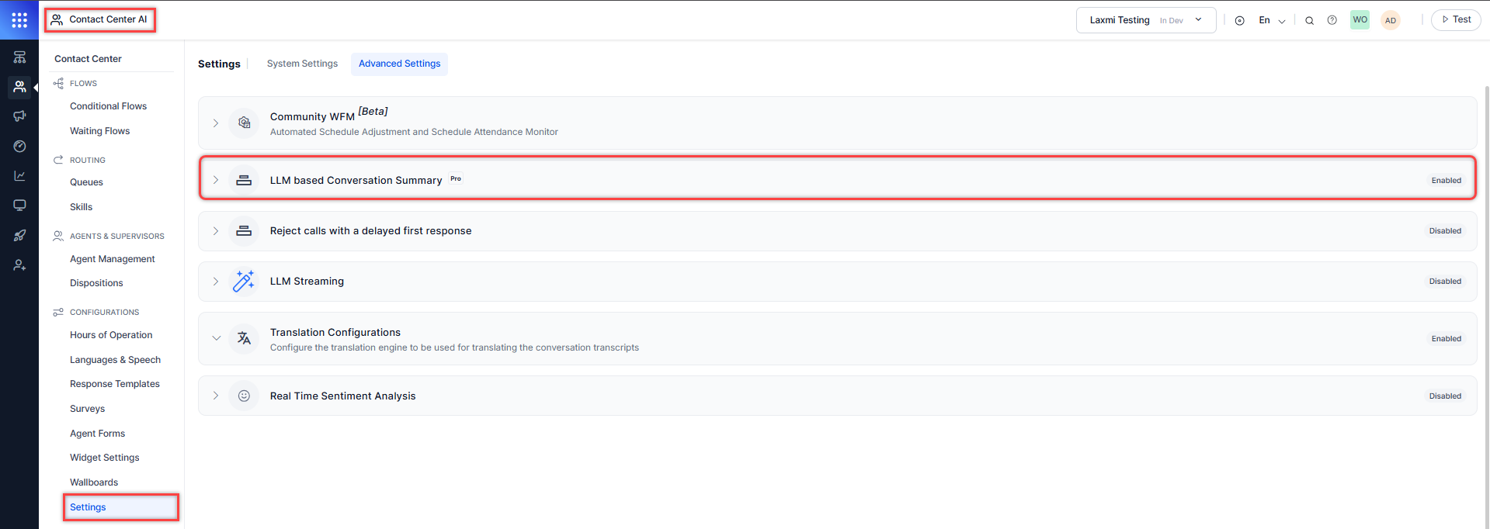Click the monitor icon in left sidebar
1490x529 pixels.
pos(19,206)
